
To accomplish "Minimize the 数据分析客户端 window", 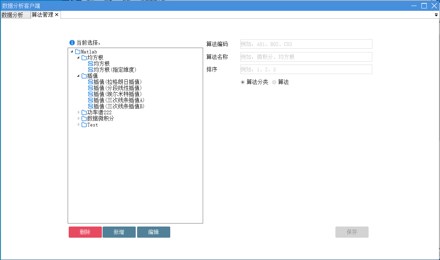I will [x=414, y=6].
